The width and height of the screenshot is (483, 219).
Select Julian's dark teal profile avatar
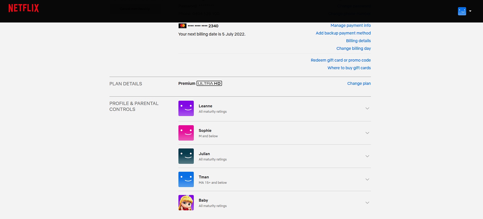186,156
